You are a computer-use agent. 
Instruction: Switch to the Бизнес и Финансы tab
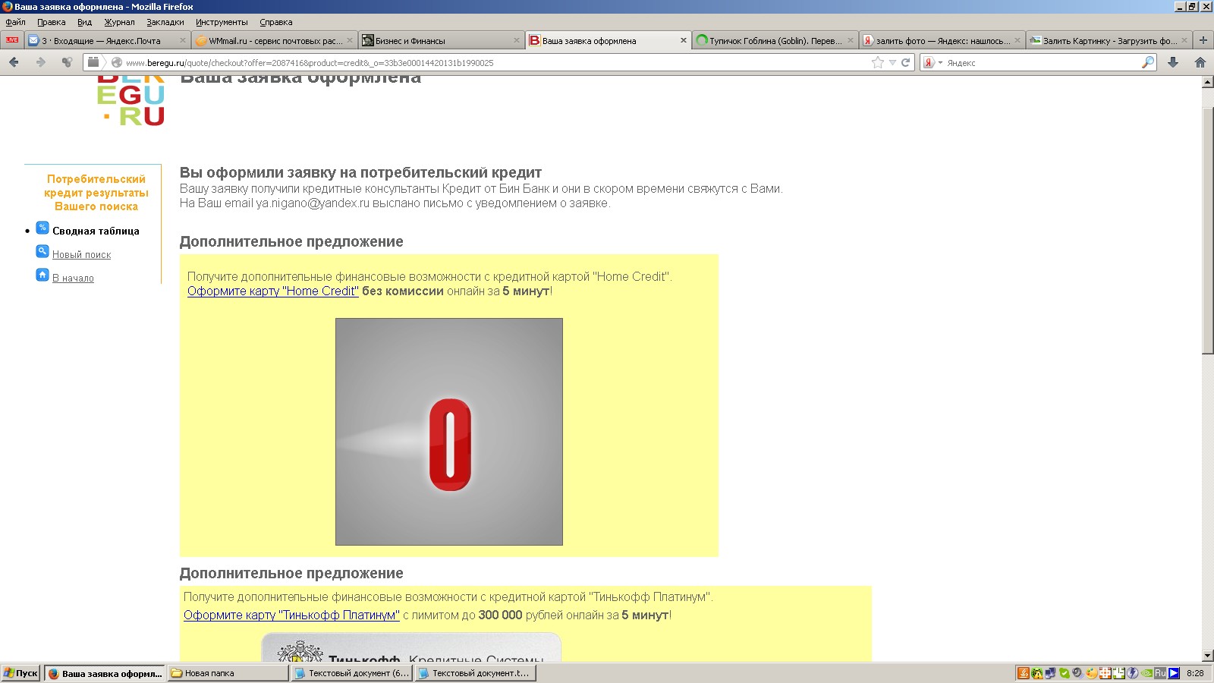pos(440,40)
